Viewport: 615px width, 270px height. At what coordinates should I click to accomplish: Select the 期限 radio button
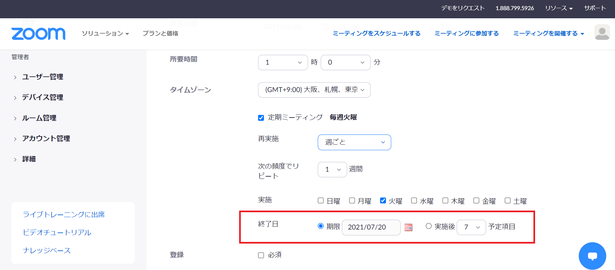[321, 226]
